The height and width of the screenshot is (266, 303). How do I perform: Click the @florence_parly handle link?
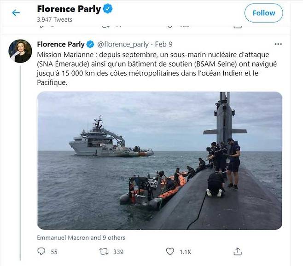click(x=122, y=45)
